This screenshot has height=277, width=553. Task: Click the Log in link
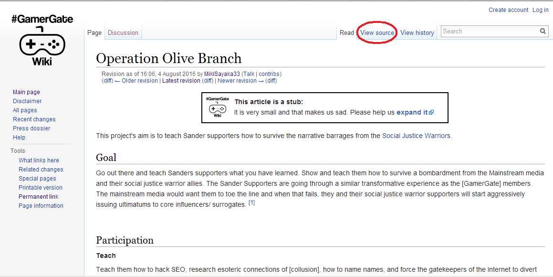pyautogui.click(x=540, y=10)
